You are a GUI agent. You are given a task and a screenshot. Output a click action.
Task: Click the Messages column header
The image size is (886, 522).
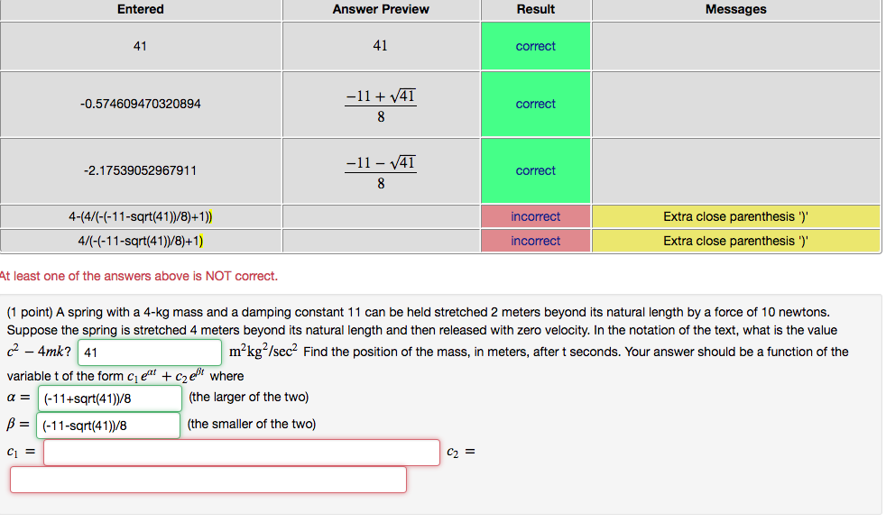[736, 9]
